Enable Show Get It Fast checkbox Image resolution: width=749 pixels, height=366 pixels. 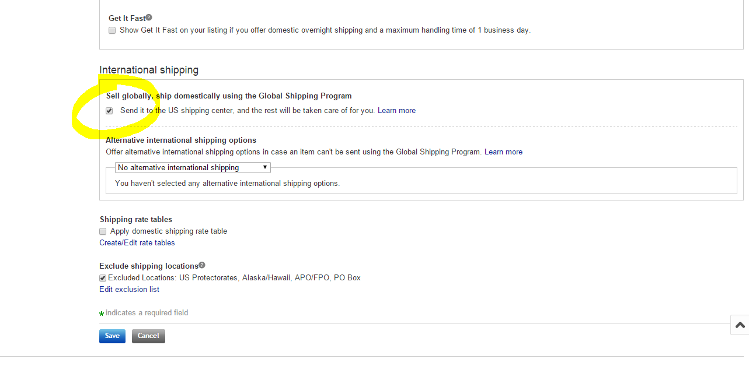point(112,30)
